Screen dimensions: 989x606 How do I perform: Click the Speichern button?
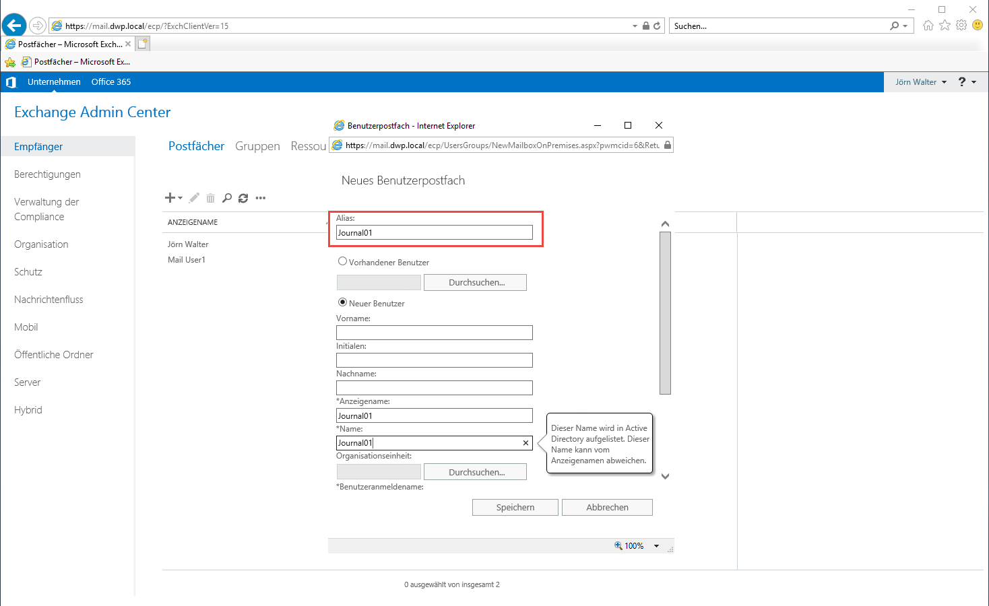pyautogui.click(x=515, y=508)
